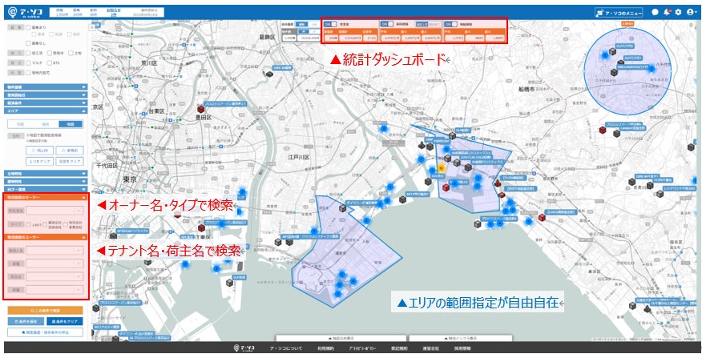The height and width of the screenshot is (354, 702).
Task: Open the 荷主名 dropdown
Action: 54,276
